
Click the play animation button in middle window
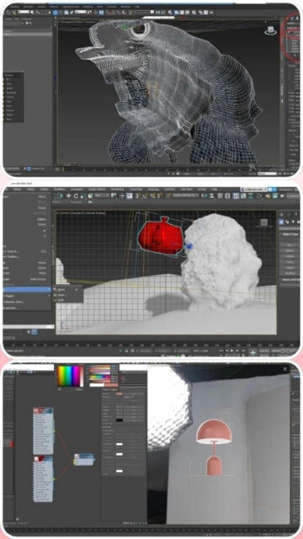coord(232,350)
